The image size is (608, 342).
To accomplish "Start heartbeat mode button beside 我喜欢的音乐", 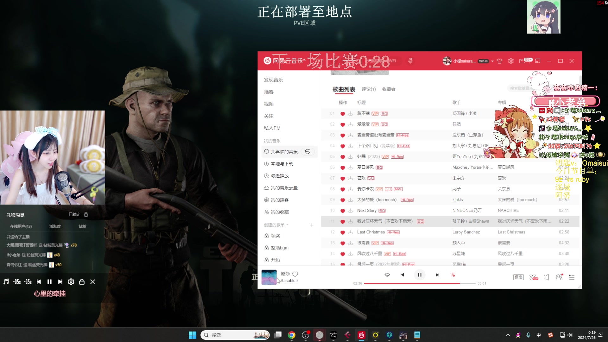I will pyautogui.click(x=307, y=152).
